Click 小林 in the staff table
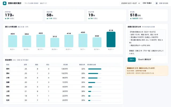 click(8, 78)
